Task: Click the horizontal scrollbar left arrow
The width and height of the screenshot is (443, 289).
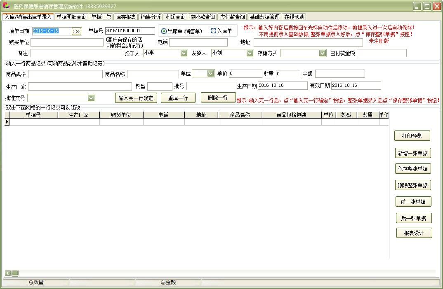Action: coord(8,273)
